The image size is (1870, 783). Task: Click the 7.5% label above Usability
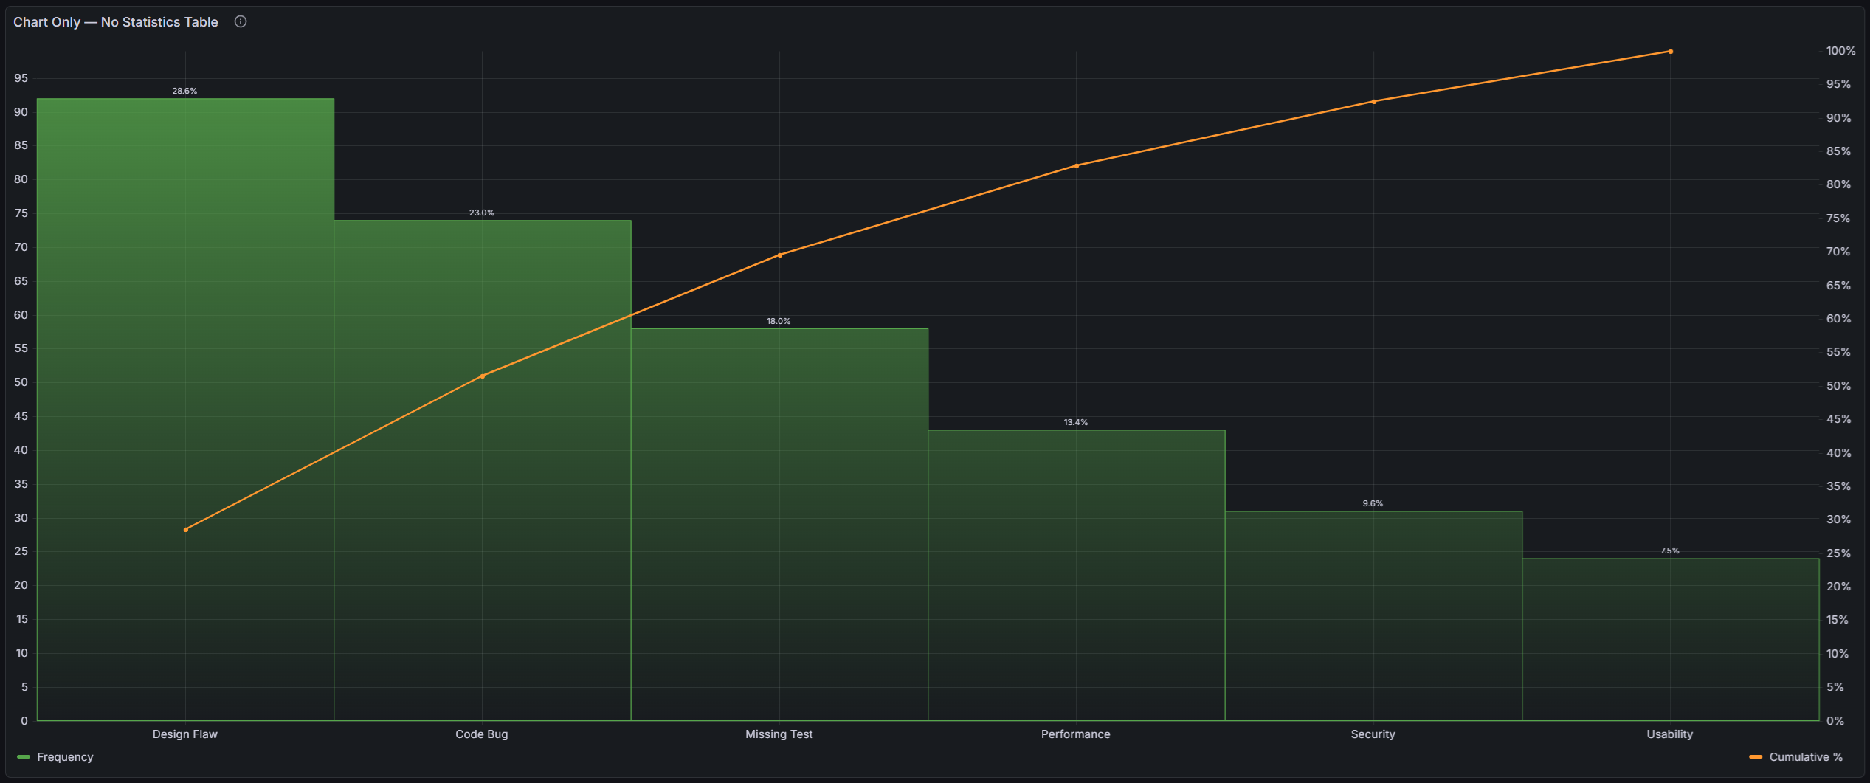(1670, 551)
